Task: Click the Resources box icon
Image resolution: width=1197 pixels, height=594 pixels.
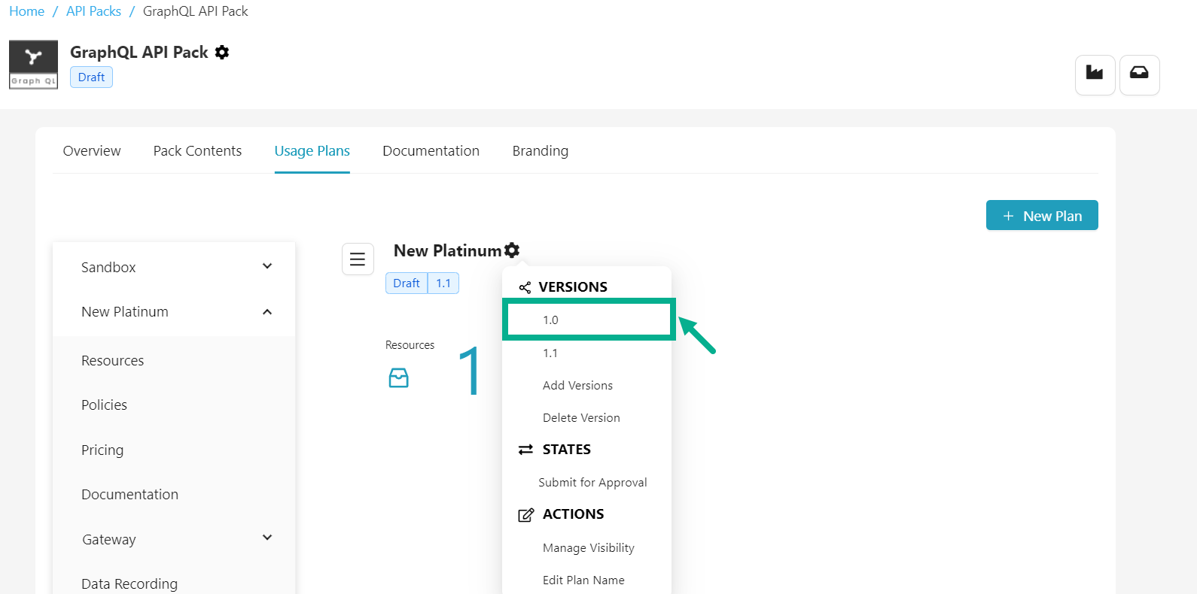Action: pyautogui.click(x=398, y=377)
